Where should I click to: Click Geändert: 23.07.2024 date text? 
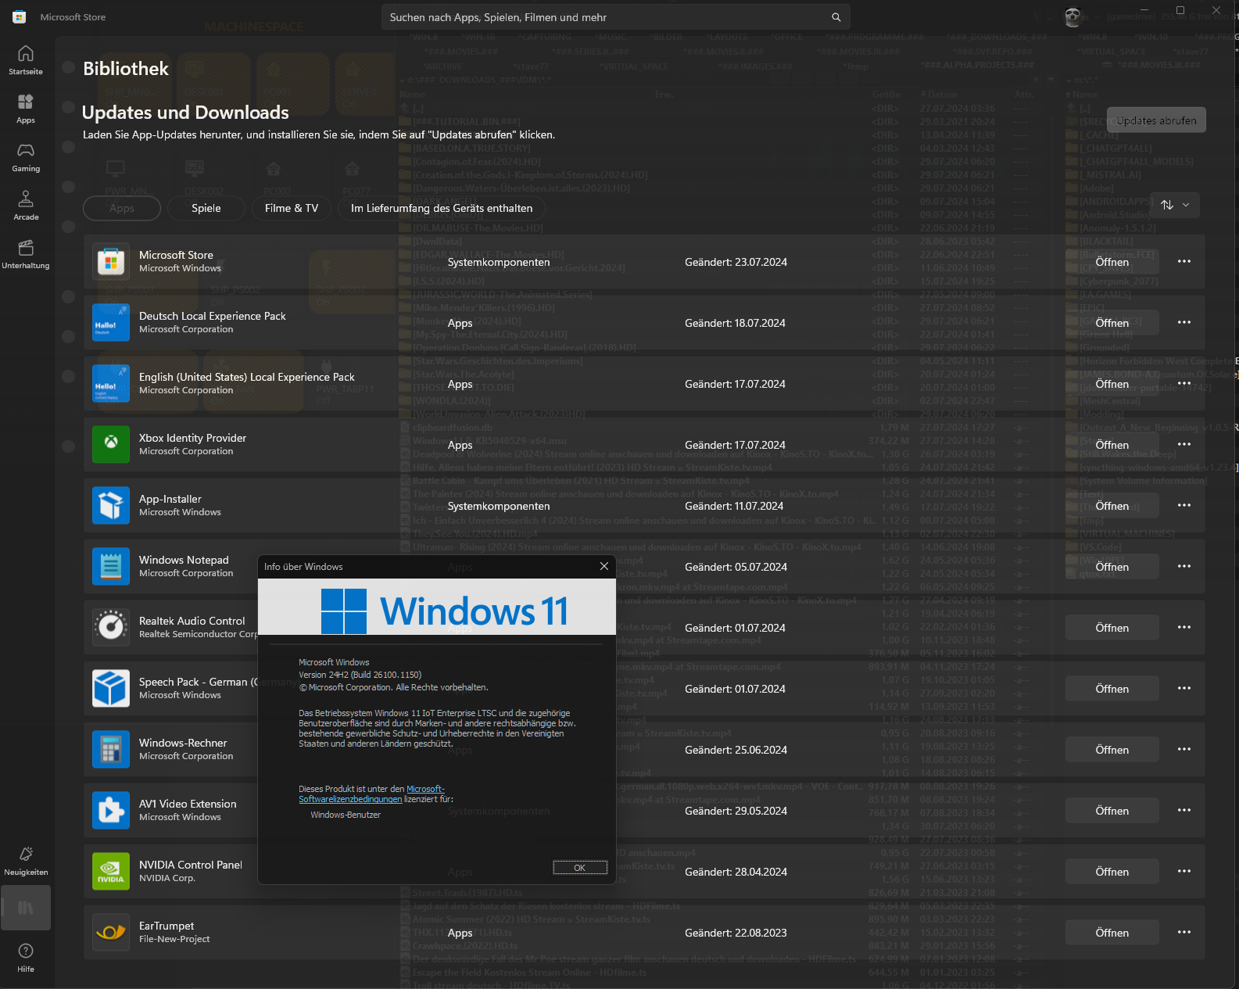click(x=736, y=262)
